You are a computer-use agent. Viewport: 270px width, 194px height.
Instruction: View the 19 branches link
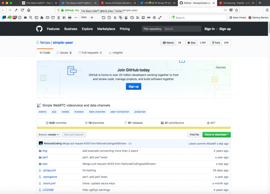pyautogui.click(x=95, y=123)
